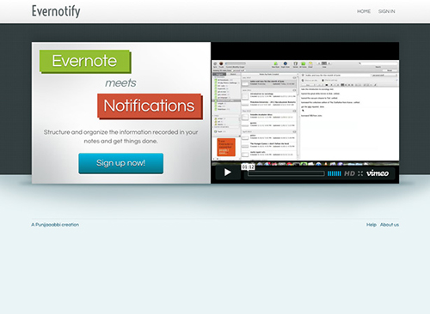Adjust the blue volume bars in the player
Viewport: 430px width, 314px height.
tap(335, 173)
